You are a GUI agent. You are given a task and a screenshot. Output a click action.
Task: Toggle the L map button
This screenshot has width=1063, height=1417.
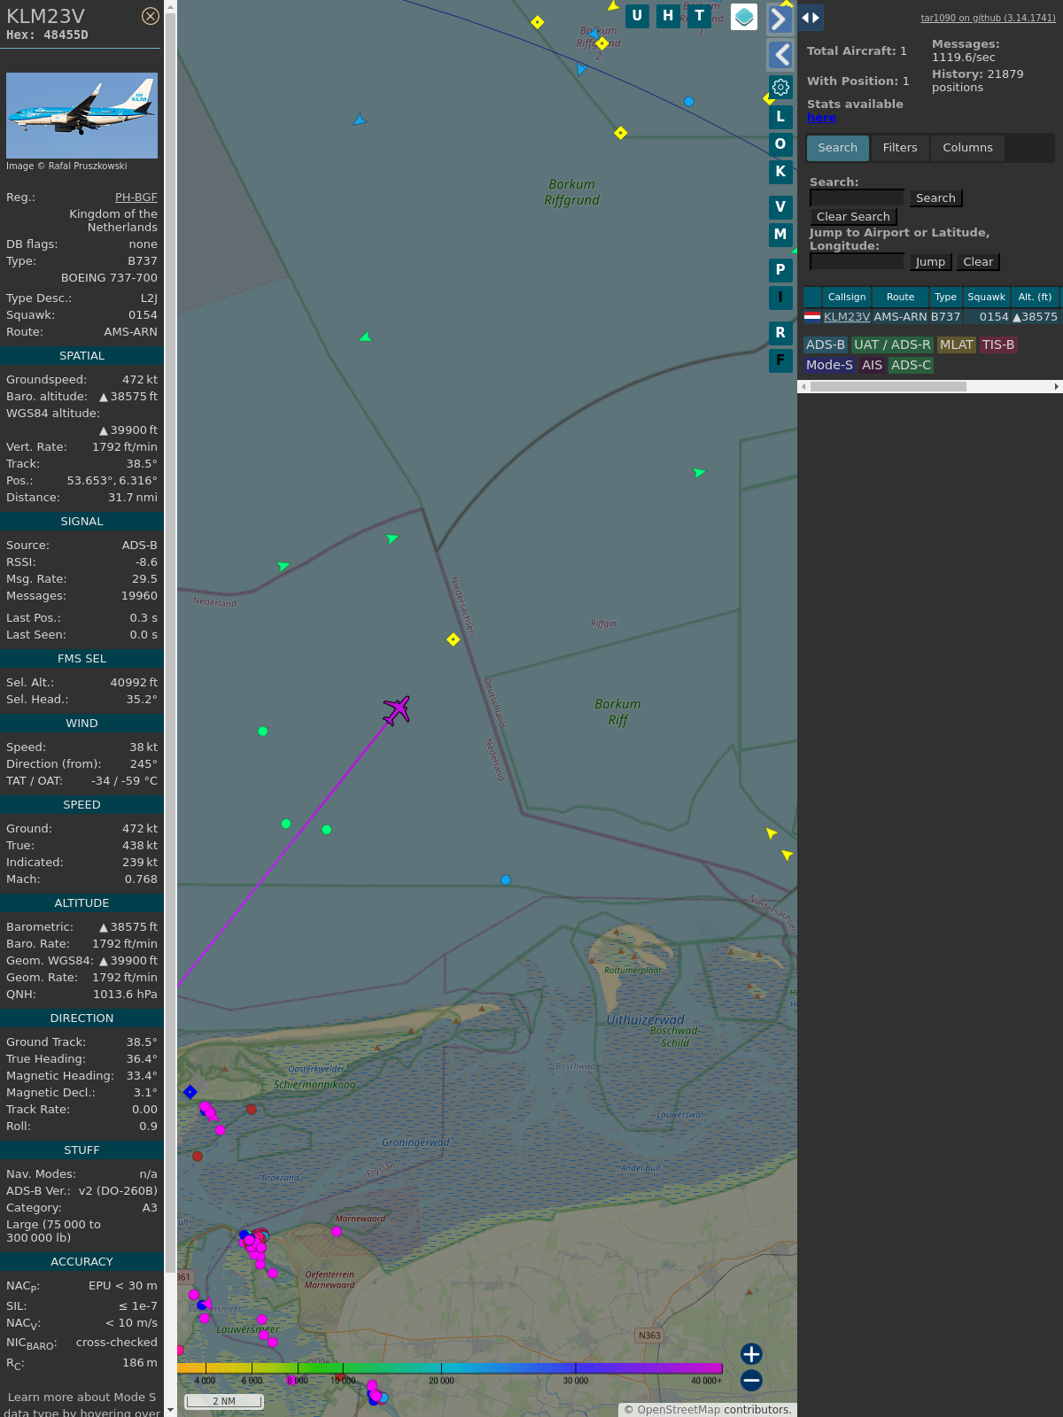[780, 117]
